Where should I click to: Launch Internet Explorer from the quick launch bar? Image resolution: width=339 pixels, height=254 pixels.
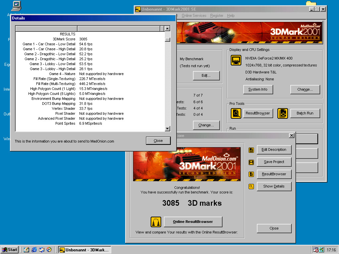point(34,250)
